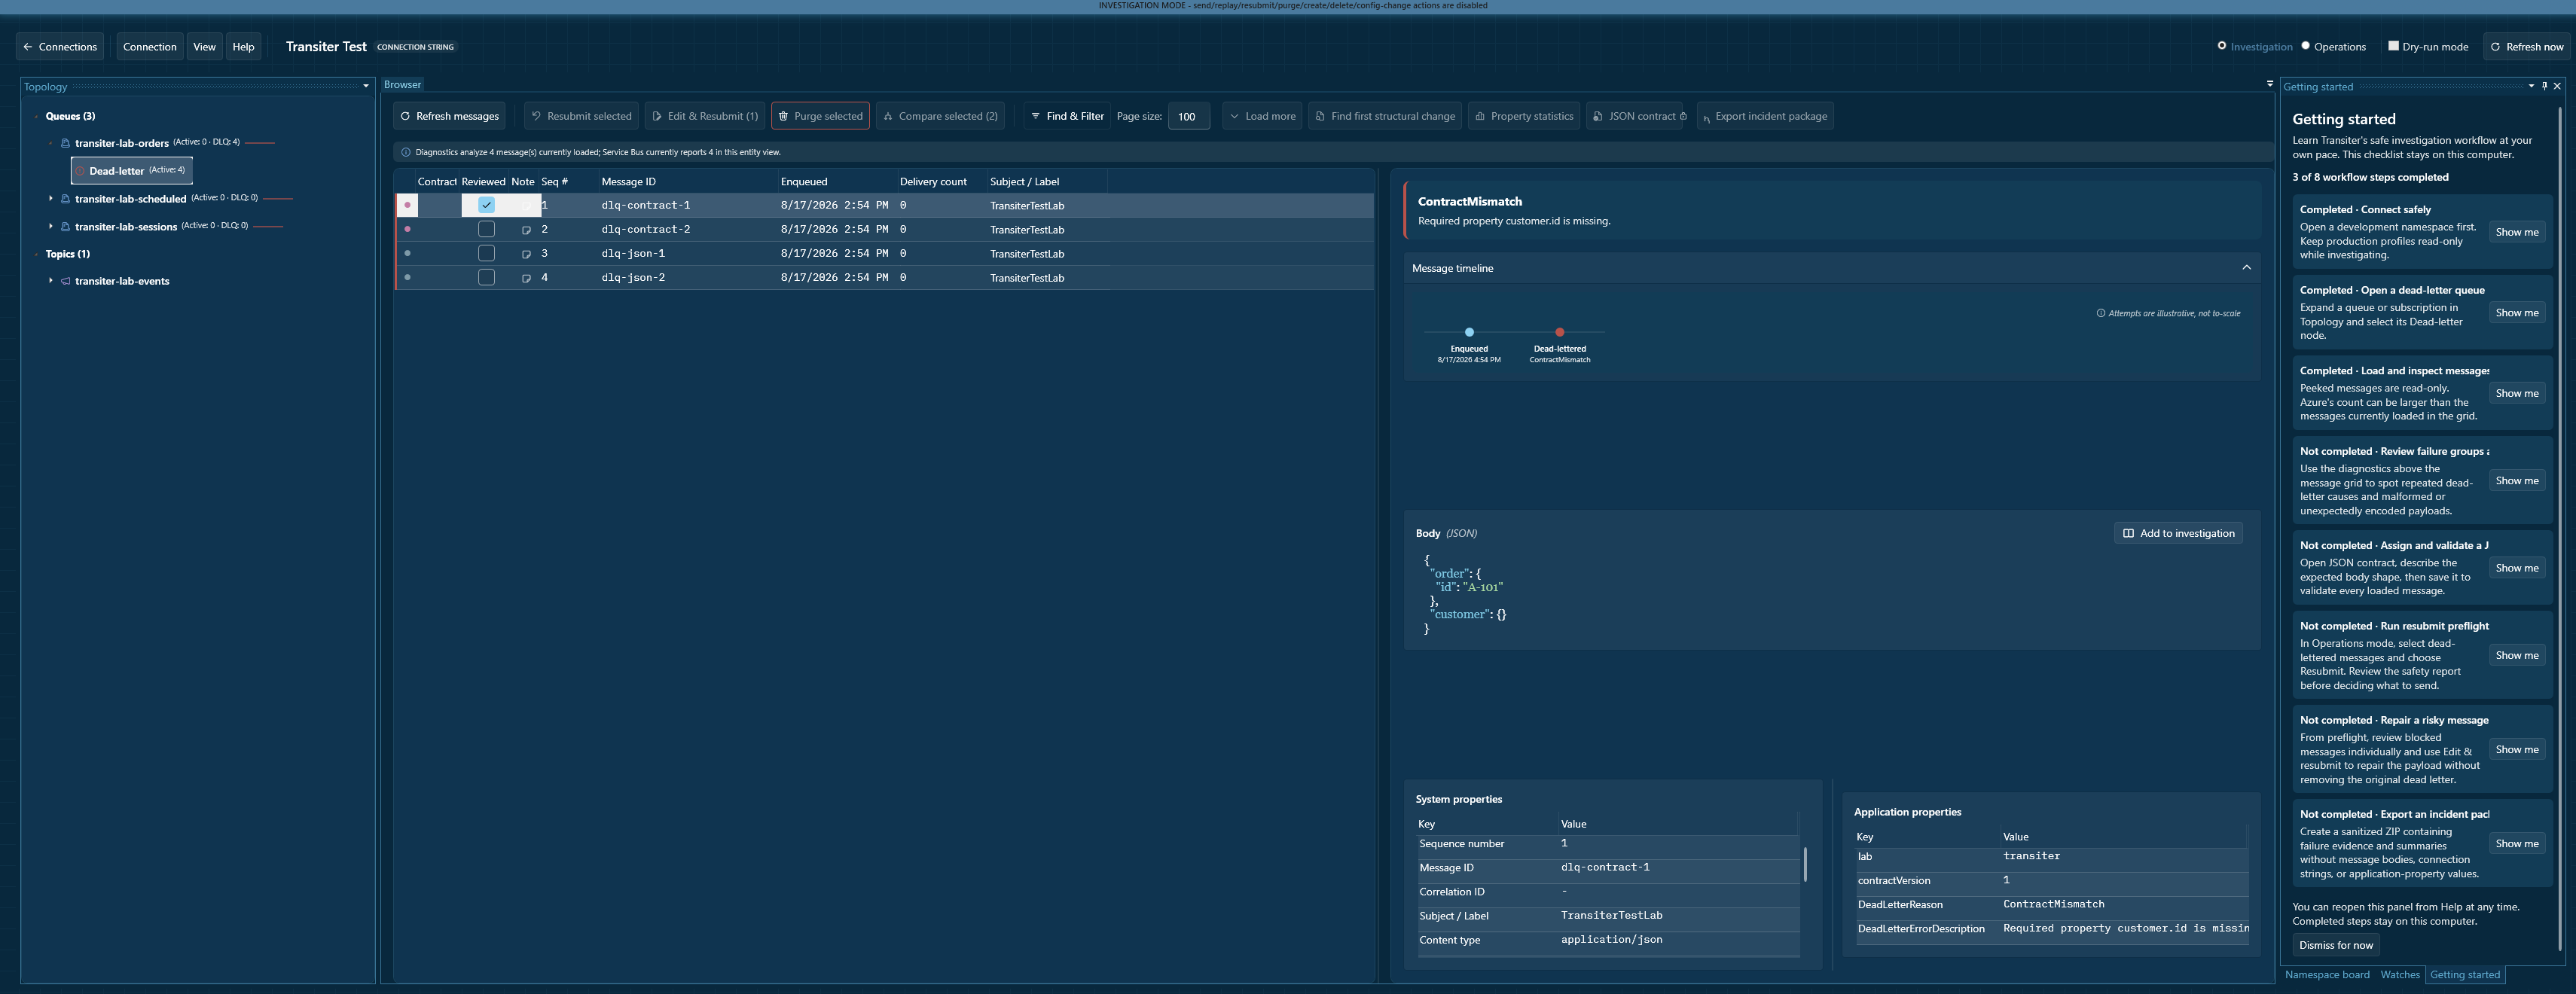Click the info icon beside the attempts note
The width and height of the screenshot is (2576, 994).
coord(2101,313)
